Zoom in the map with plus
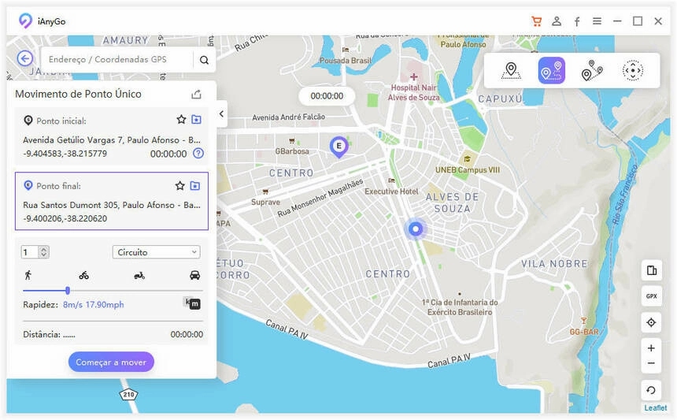This screenshot has height=420, width=677. coord(651,348)
